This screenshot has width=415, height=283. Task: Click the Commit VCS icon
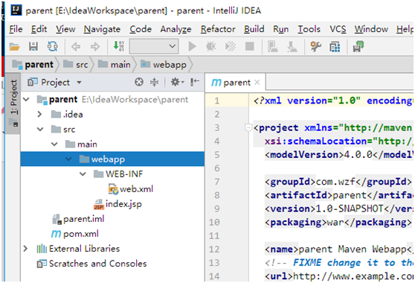pos(292,47)
